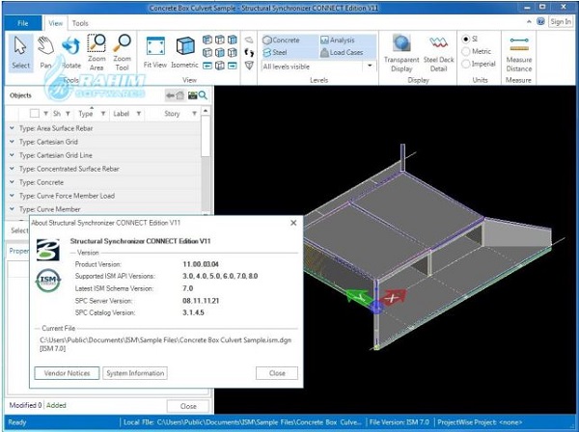Screen dimensions: 579x432
Task: Click first cube view icon, second row
Action: pos(207,52)
